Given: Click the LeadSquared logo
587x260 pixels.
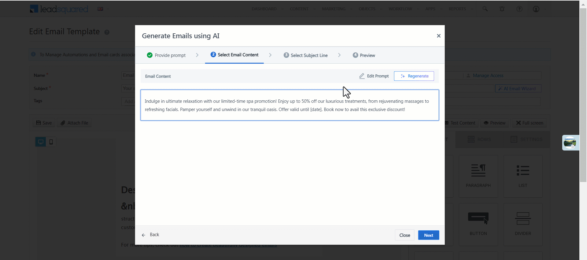Looking at the screenshot, I should [x=59, y=9].
